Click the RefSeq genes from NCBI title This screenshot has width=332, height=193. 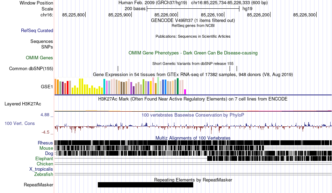(193, 25)
